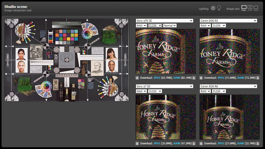The image size is (265, 149).
Task: Download the Sony a7 III JPEG (35.0MB)
Action: (157, 143)
